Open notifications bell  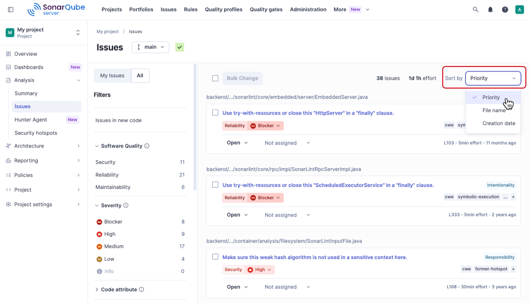[x=490, y=10]
